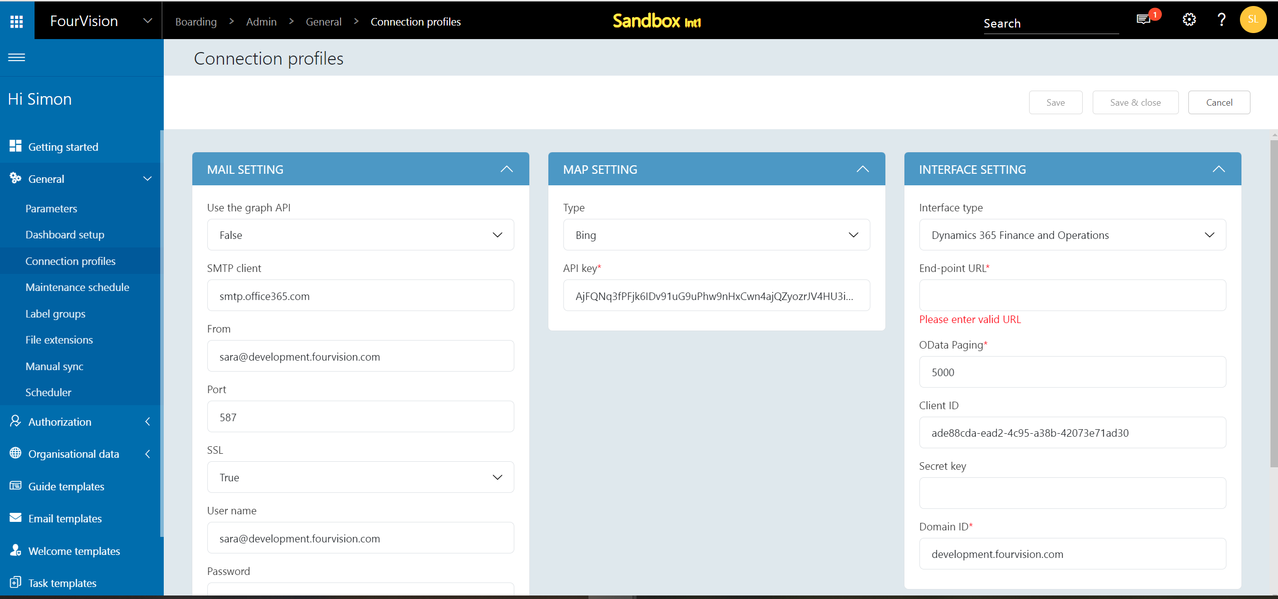
Task: Click the Domain ID field
Action: pyautogui.click(x=1073, y=554)
